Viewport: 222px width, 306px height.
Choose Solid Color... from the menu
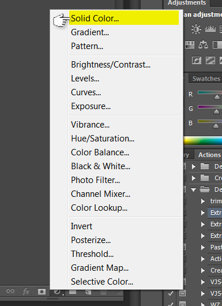[x=124, y=18]
